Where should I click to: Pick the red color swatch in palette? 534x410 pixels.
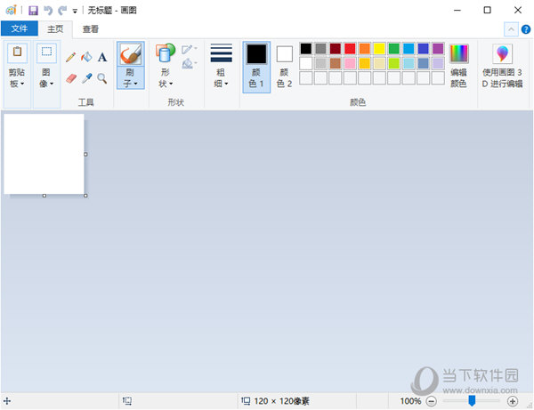click(x=350, y=48)
